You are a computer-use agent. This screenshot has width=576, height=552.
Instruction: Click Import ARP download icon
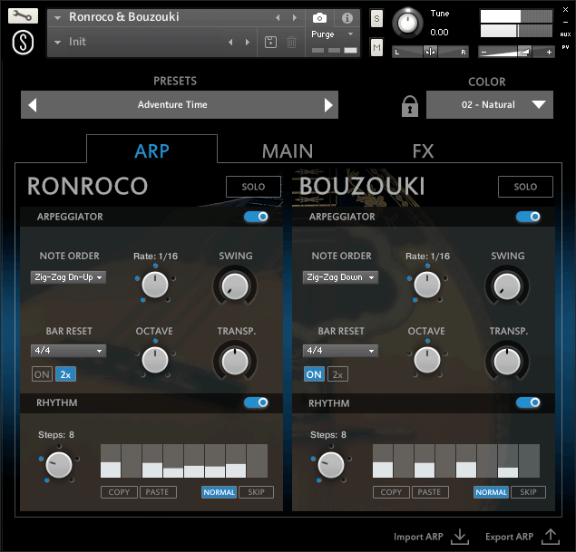click(460, 537)
